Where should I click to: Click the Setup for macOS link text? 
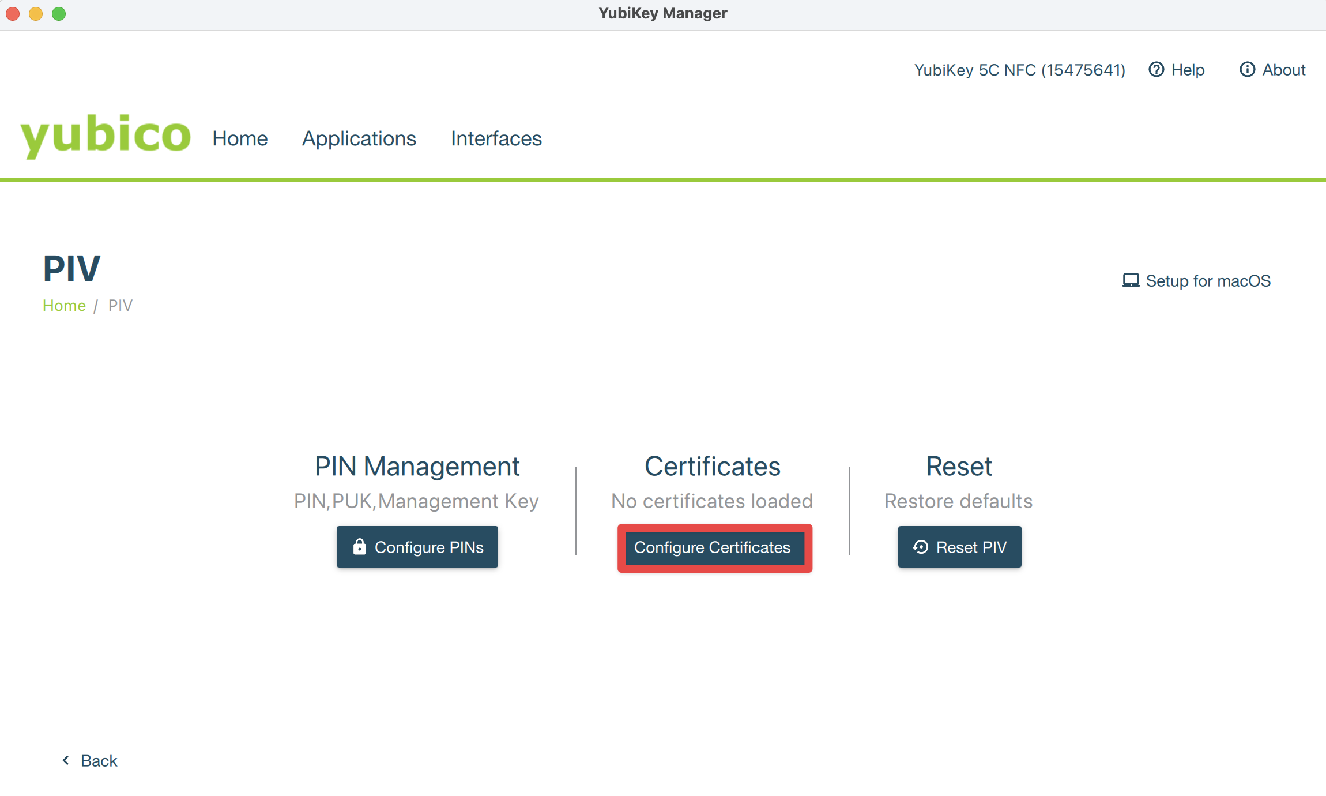click(1208, 281)
